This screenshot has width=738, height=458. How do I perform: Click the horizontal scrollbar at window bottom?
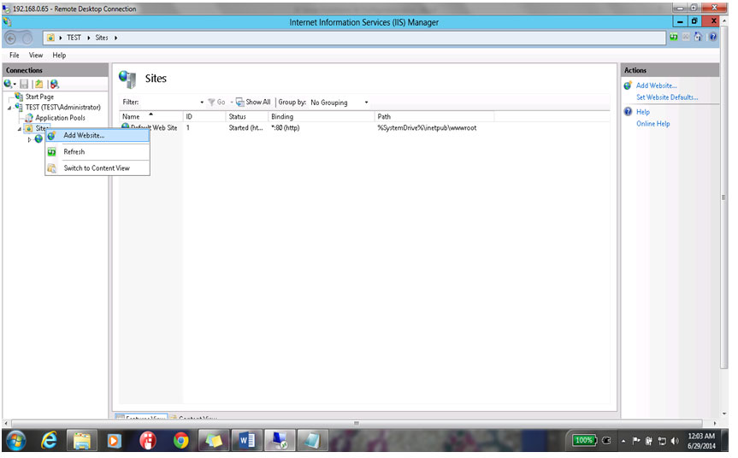[x=357, y=423]
